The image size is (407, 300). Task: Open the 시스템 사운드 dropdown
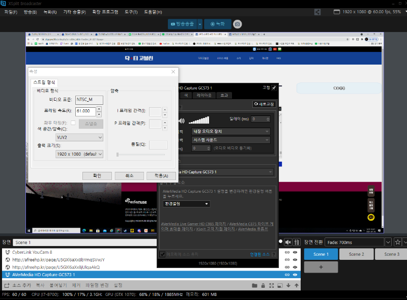231,140
